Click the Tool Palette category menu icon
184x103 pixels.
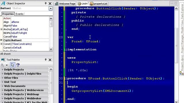tap(3, 65)
